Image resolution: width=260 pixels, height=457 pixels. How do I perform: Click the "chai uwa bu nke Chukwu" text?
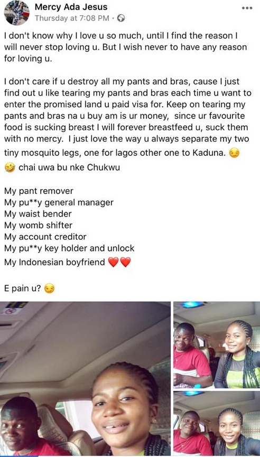pyautogui.click(x=69, y=168)
